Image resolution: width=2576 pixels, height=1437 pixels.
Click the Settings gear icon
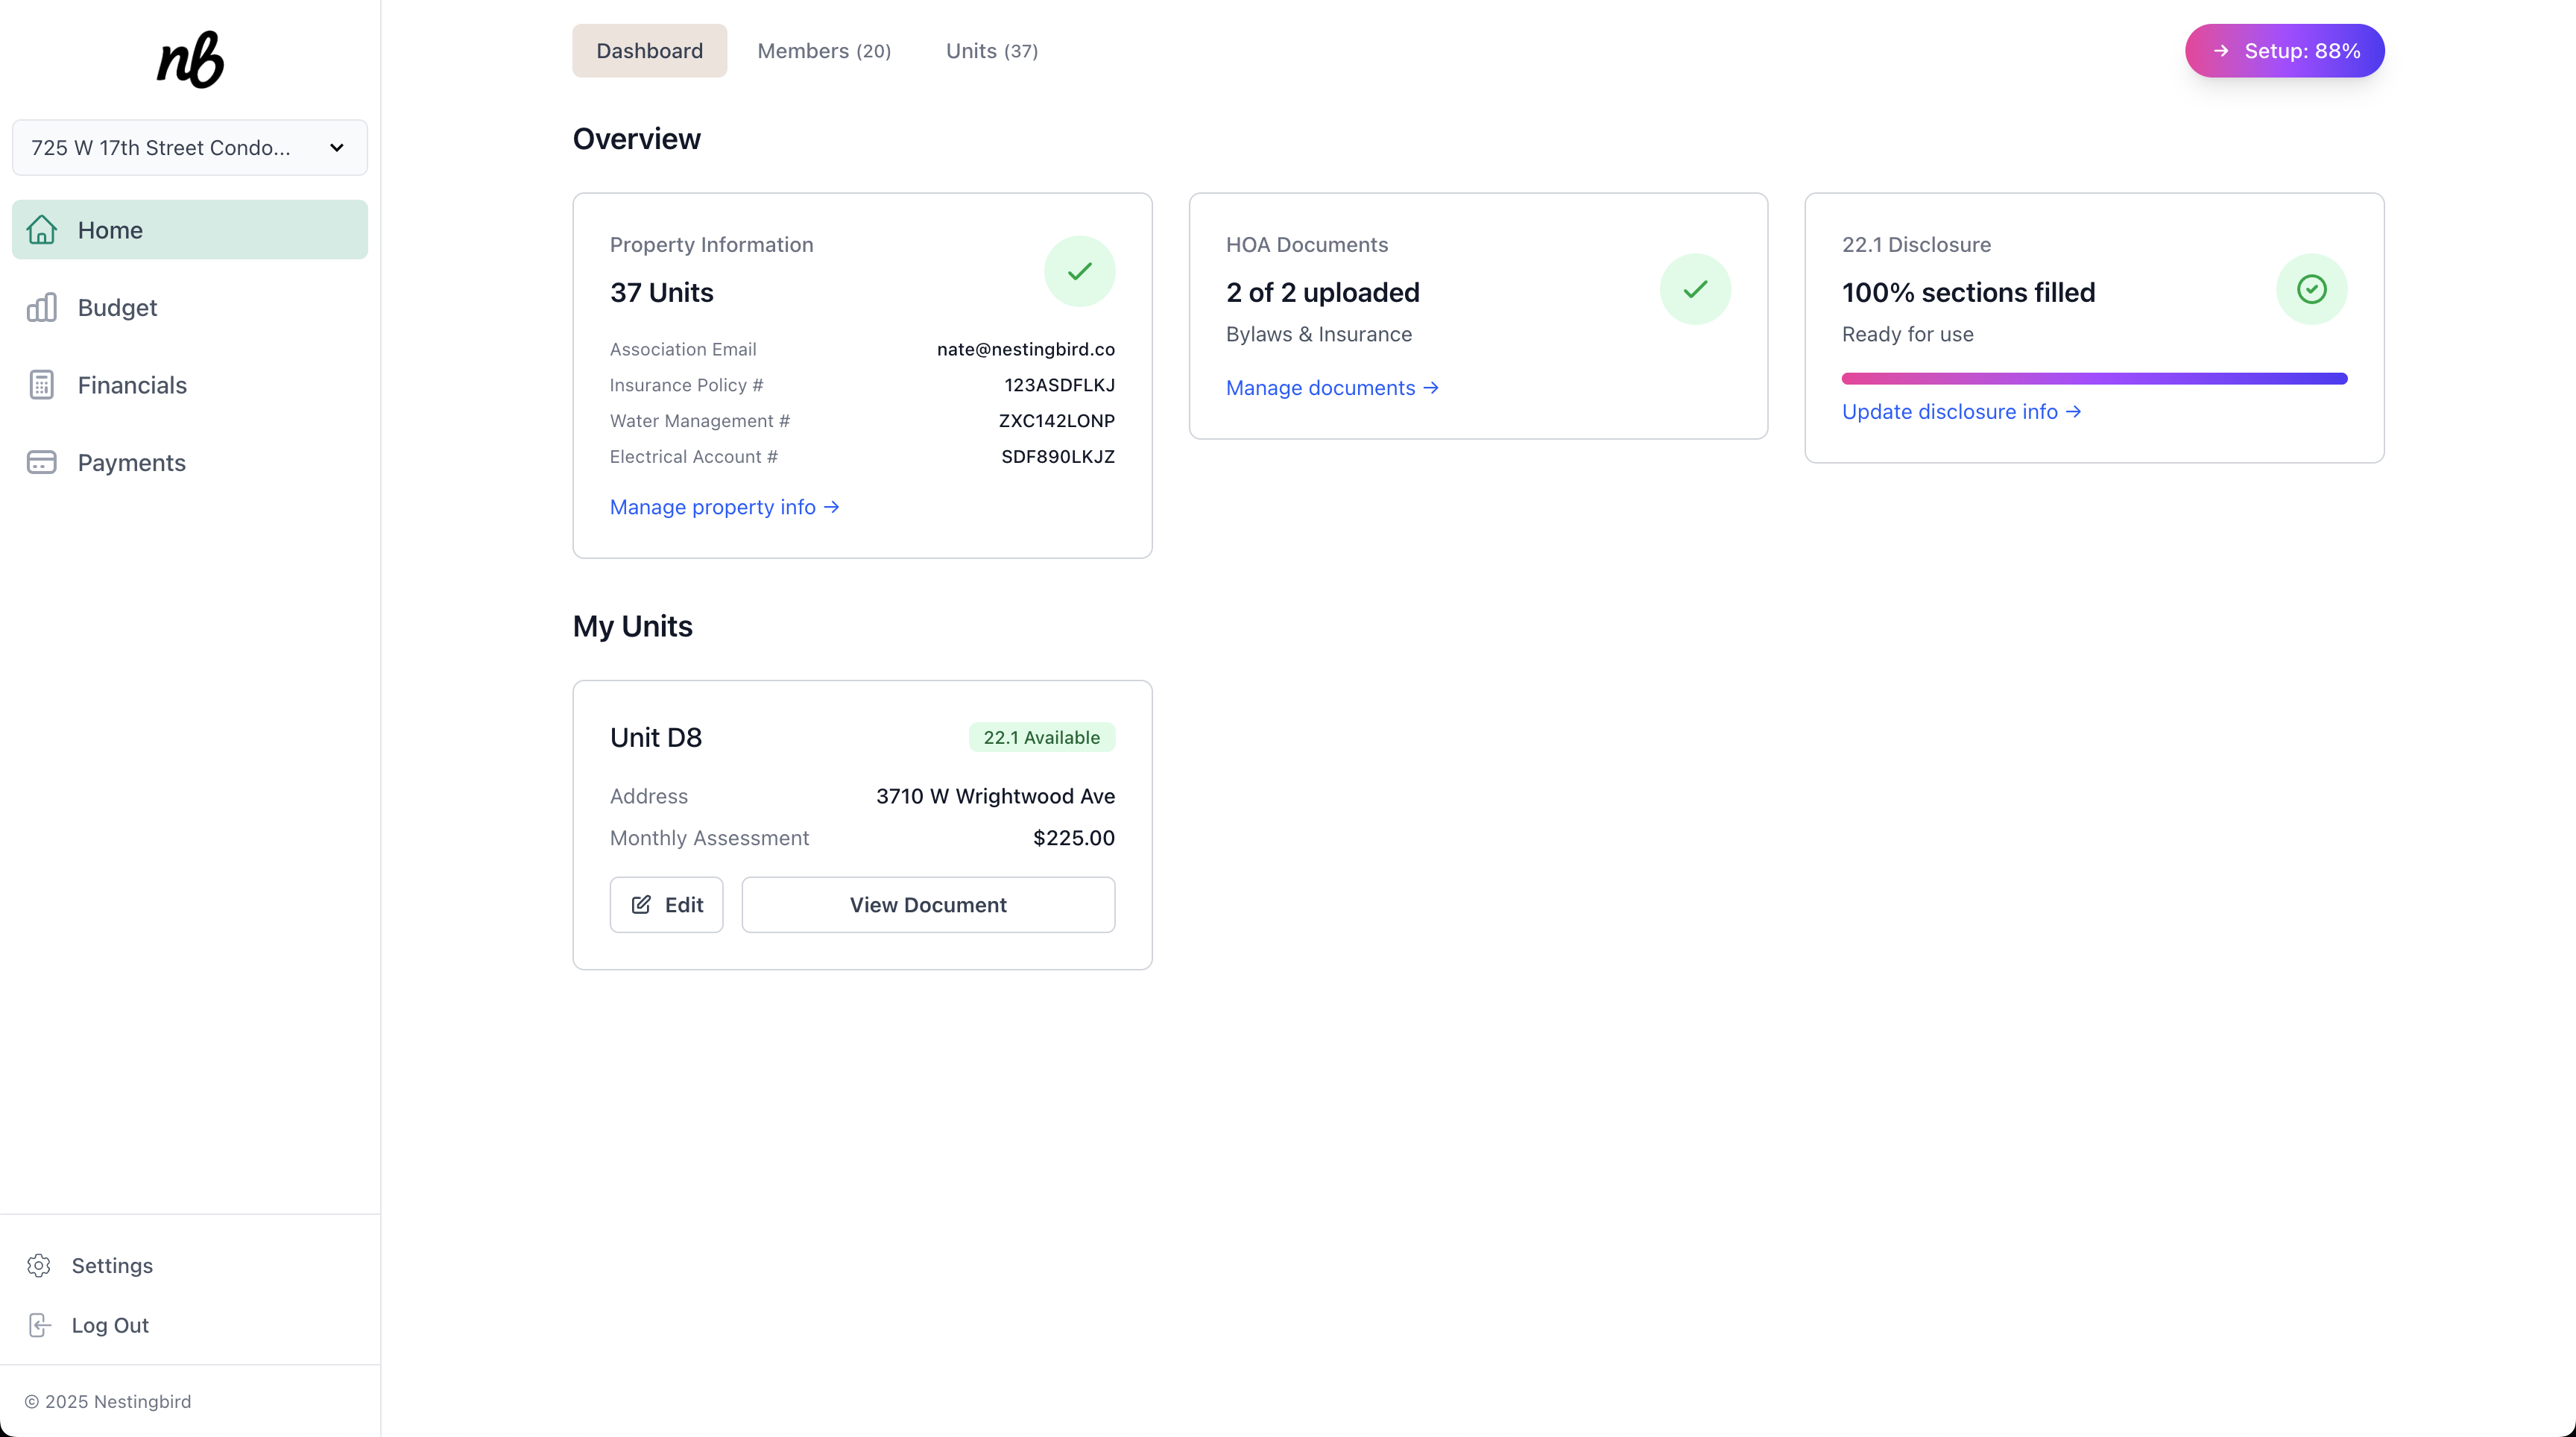[x=39, y=1265]
